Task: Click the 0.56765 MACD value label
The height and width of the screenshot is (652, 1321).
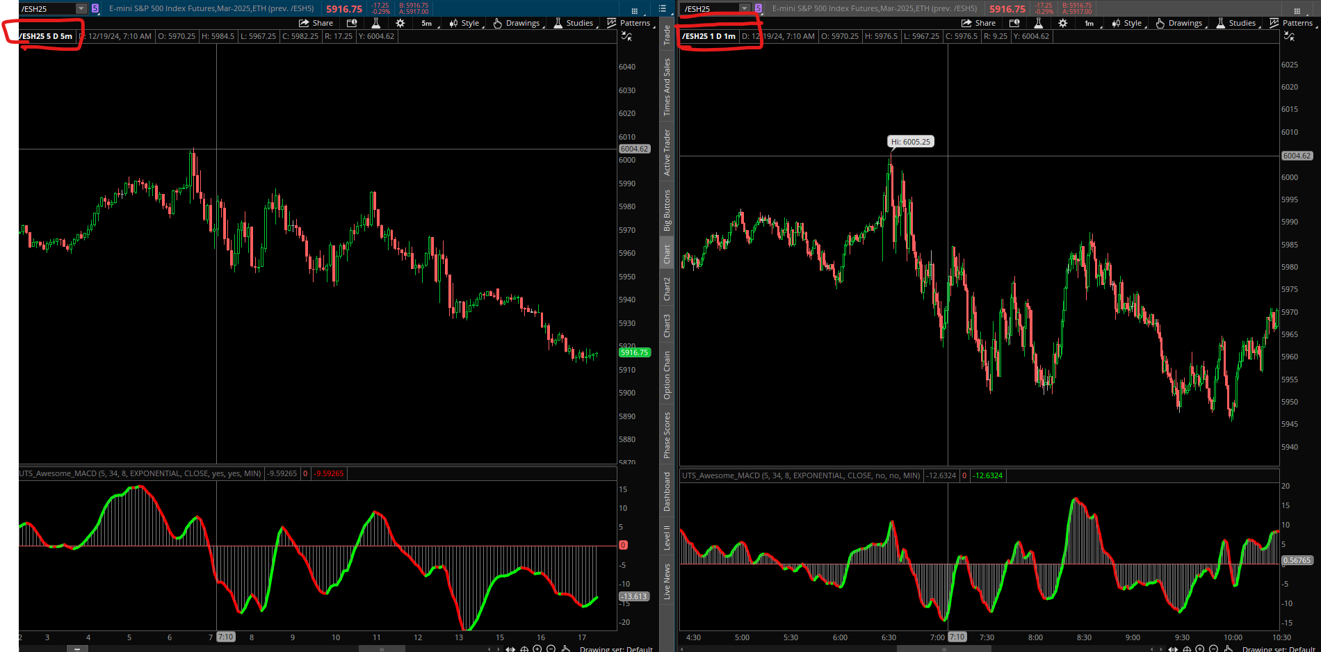Action: (1297, 560)
